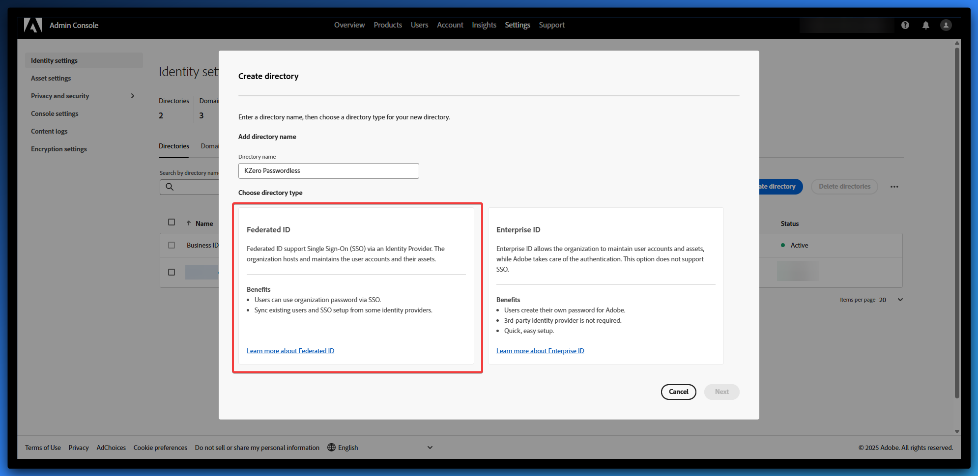Click the Directory name input field
Viewport: 978px width, 476px height.
click(x=328, y=171)
